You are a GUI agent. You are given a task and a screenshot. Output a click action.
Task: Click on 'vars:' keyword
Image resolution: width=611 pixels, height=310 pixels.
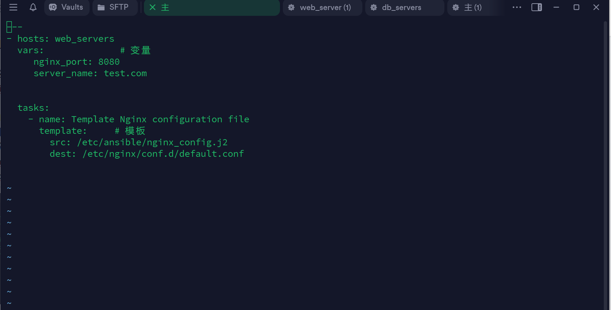31,50
